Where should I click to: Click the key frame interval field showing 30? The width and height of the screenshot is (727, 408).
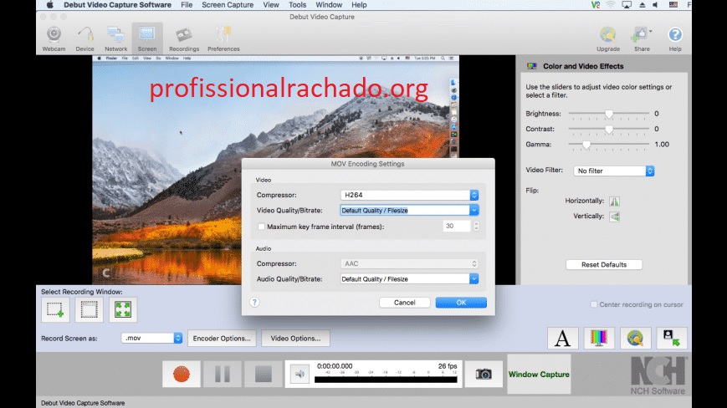coord(457,226)
